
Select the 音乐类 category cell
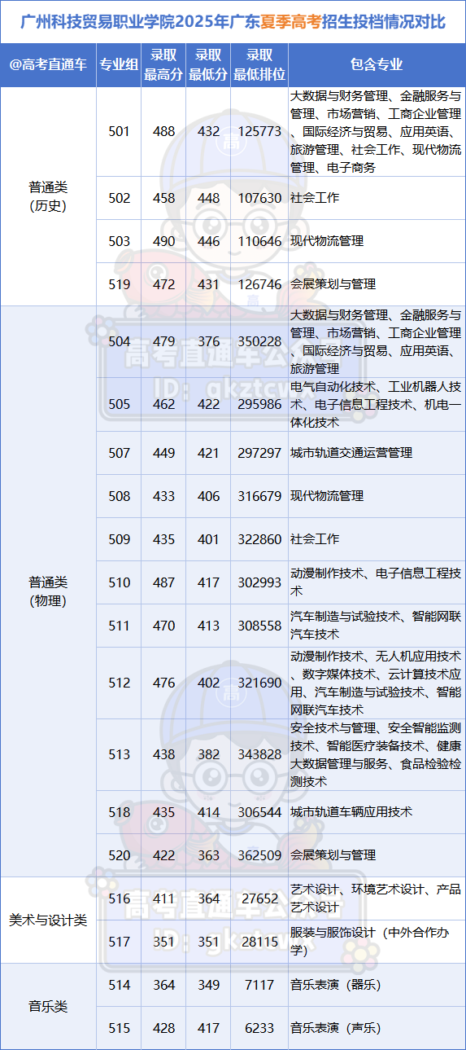(48, 1007)
